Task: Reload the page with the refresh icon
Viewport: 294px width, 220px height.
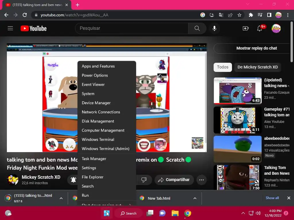Action: pos(25,15)
